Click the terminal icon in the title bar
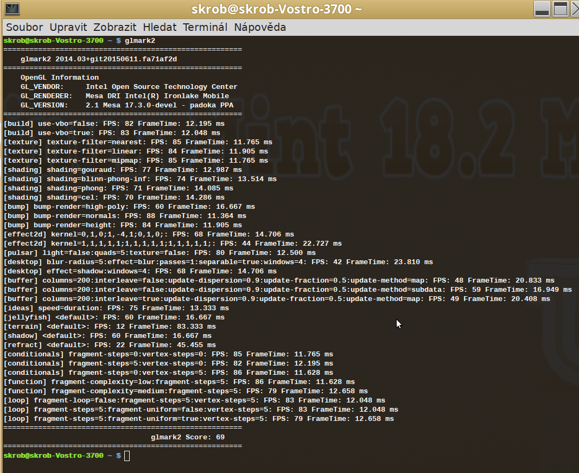Screen dimensions: 579x473 [12, 9]
